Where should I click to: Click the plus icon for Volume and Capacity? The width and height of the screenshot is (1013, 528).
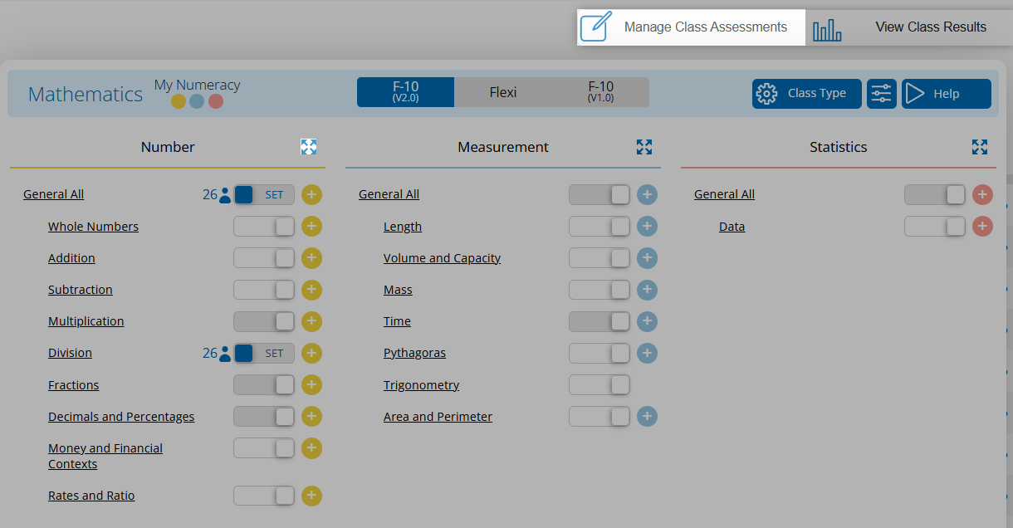[647, 258]
